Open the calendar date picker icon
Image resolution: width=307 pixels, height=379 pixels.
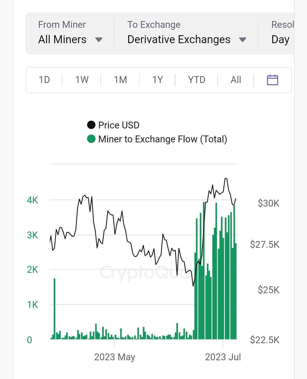pyautogui.click(x=272, y=80)
